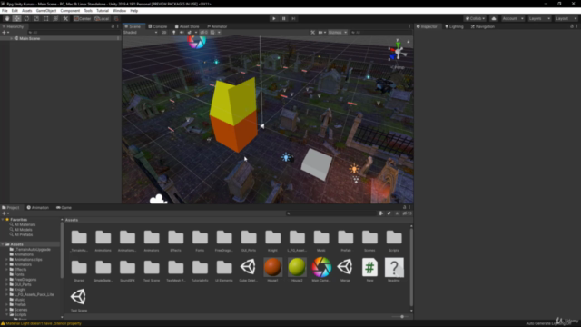Switch to the Console tab
The image size is (581, 327).
tap(157, 26)
